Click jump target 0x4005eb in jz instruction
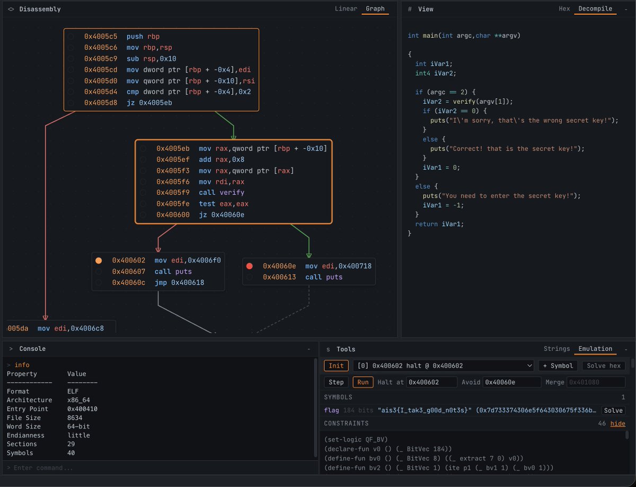This screenshot has height=487, width=636. point(155,103)
